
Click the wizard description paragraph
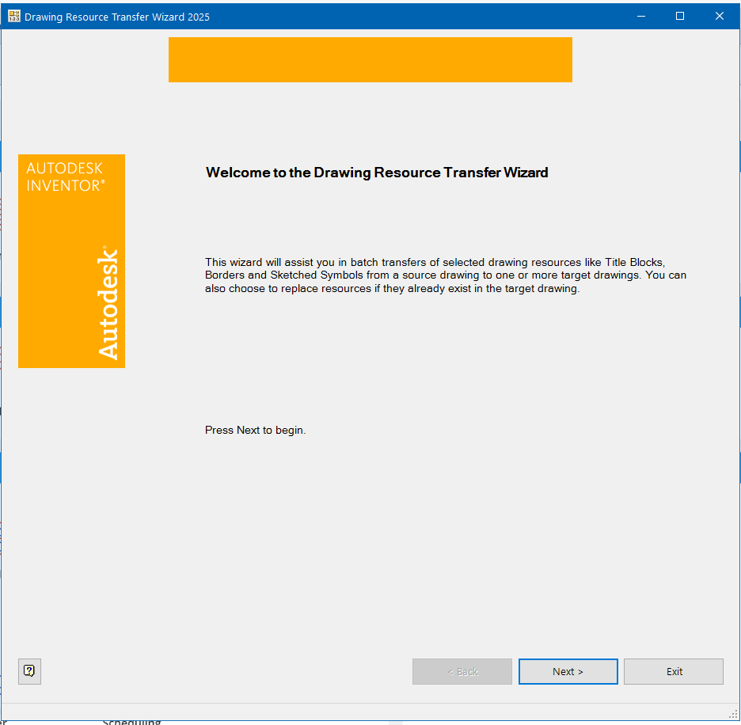tap(446, 275)
